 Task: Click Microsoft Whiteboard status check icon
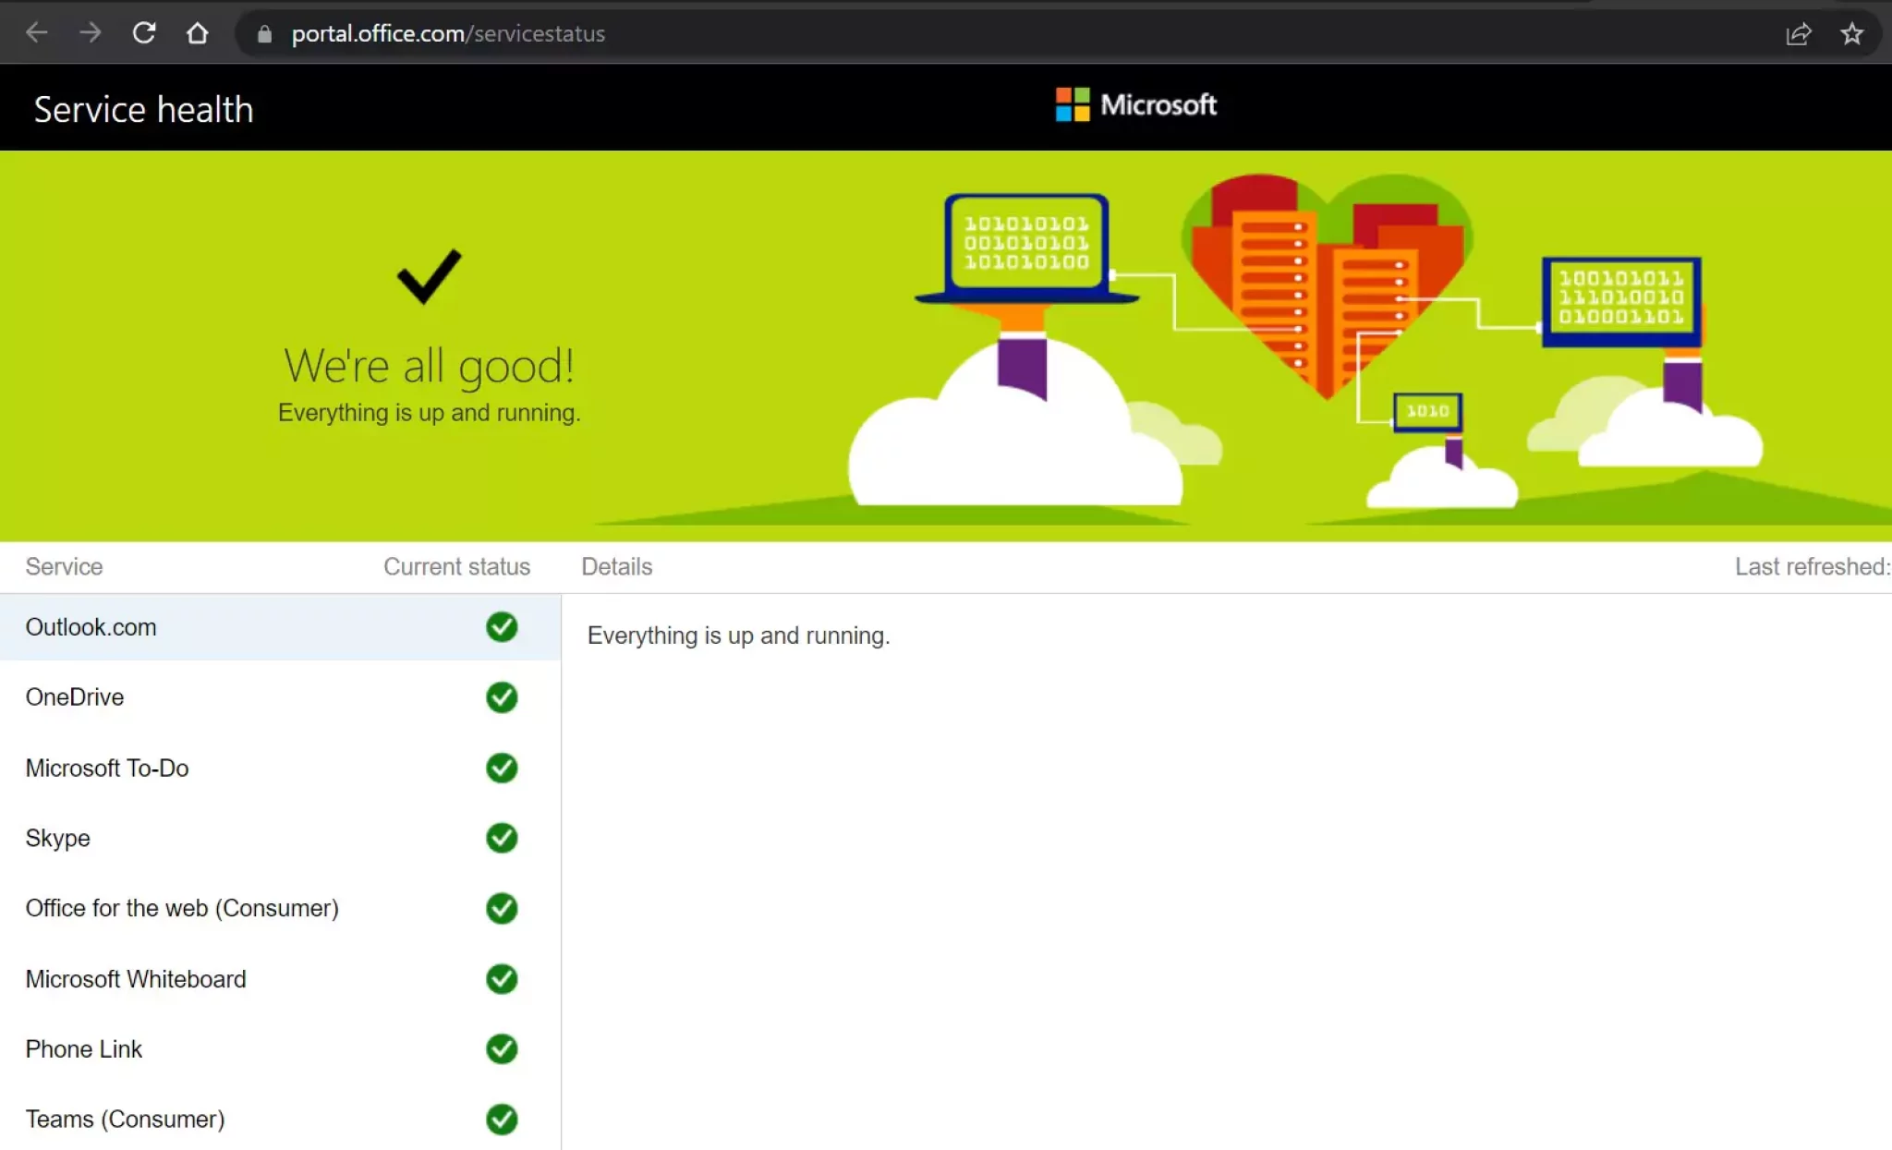click(502, 979)
